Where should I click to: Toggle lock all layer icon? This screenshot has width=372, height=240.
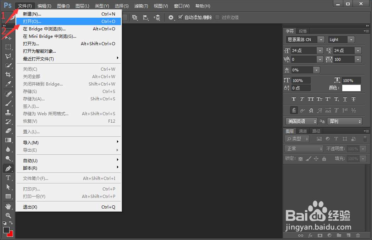(324, 159)
